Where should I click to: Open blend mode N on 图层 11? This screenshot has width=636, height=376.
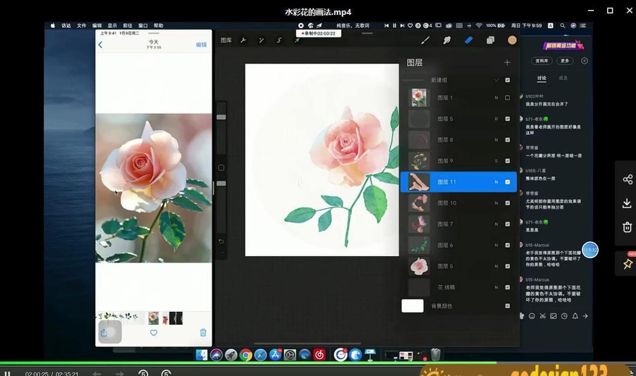tap(495, 182)
